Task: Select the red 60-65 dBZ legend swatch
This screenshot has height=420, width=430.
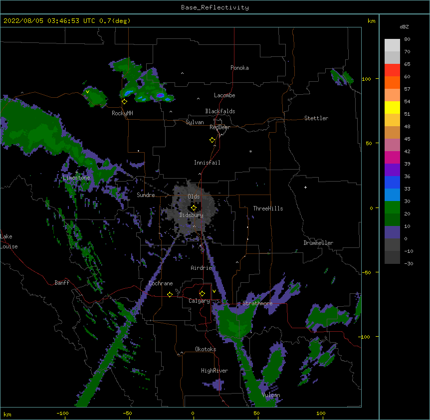Action: (392, 70)
